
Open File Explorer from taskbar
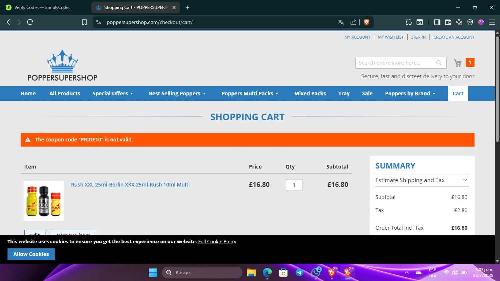[251, 273]
